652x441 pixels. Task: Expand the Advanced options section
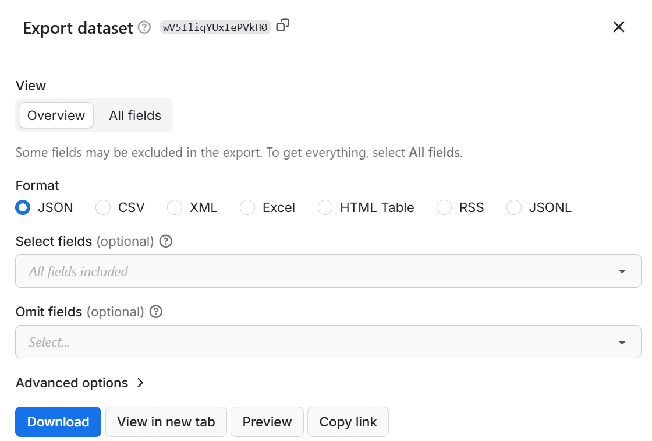click(80, 383)
